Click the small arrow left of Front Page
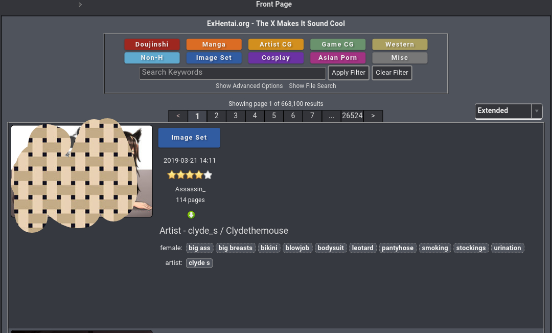This screenshot has width=552, height=333. pos(80,5)
